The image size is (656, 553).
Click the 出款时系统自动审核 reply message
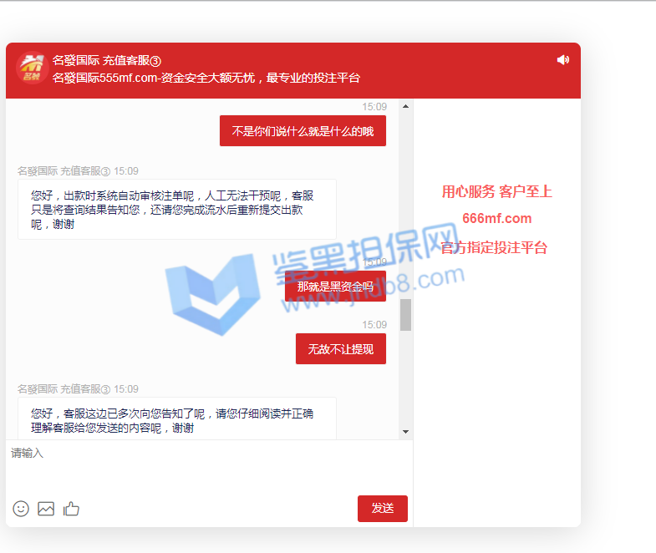pos(177,210)
